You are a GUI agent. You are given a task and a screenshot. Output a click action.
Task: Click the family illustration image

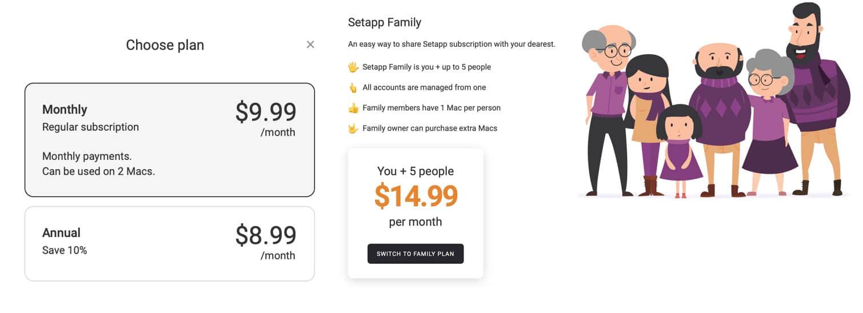coord(712,100)
